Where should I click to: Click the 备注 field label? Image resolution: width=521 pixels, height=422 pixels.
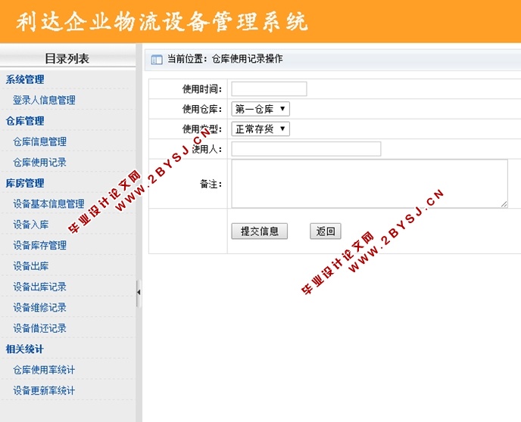coord(211,184)
